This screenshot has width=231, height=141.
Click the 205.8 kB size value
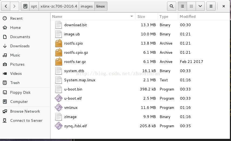[148, 126]
